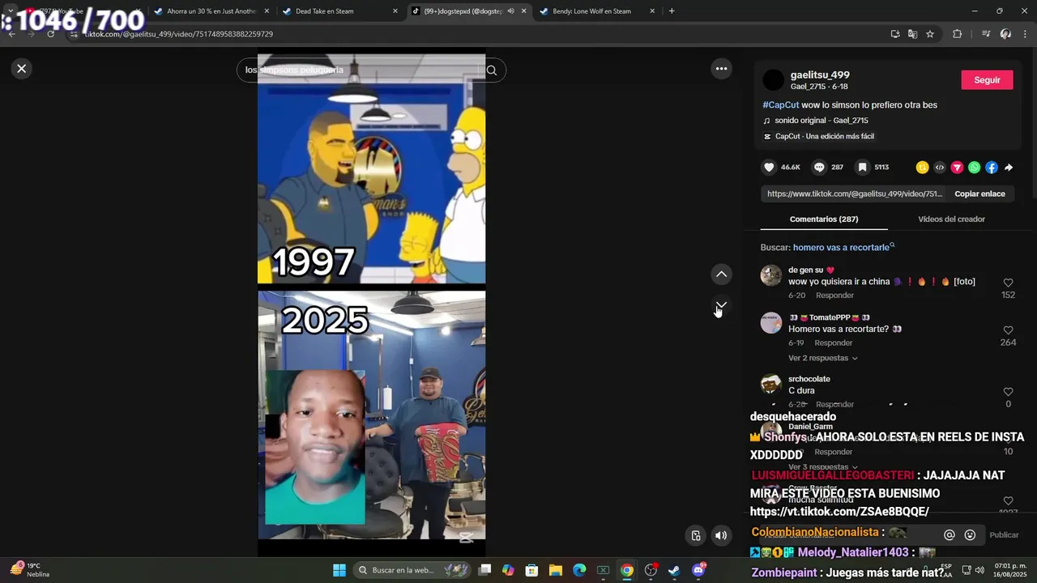
Task: Like TomatePPP's comment 'Homero vas a recortarte?'
Action: point(1008,330)
